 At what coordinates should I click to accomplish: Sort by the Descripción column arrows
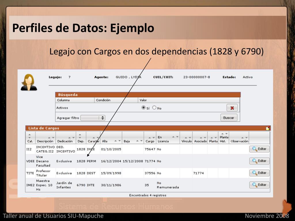pyautogui.click(x=51, y=138)
